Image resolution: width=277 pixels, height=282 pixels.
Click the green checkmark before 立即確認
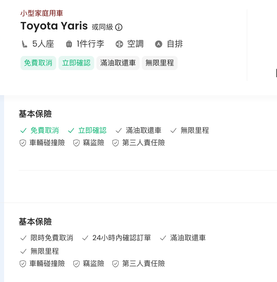pos(71,131)
